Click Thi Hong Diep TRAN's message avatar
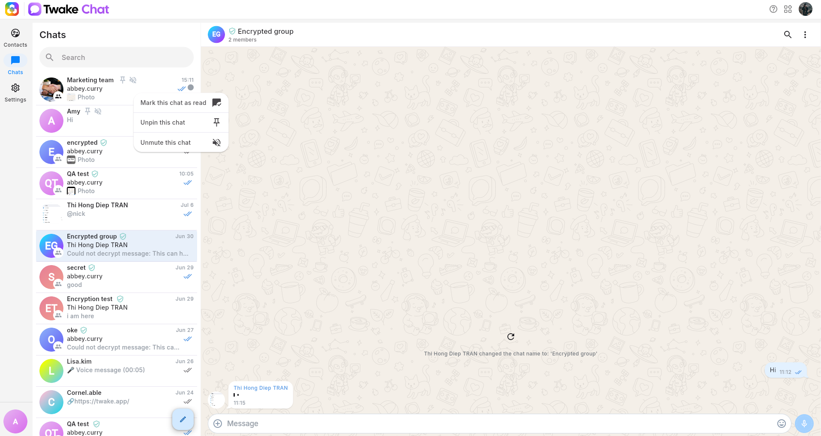 [x=216, y=400]
